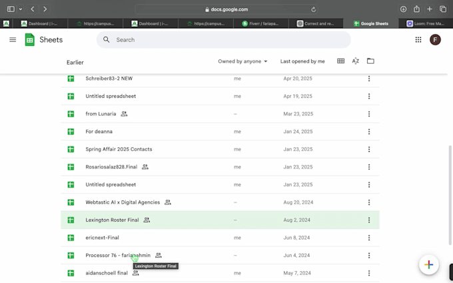Select the Google Sheets browser tab
453x283 pixels.
tap(371, 24)
